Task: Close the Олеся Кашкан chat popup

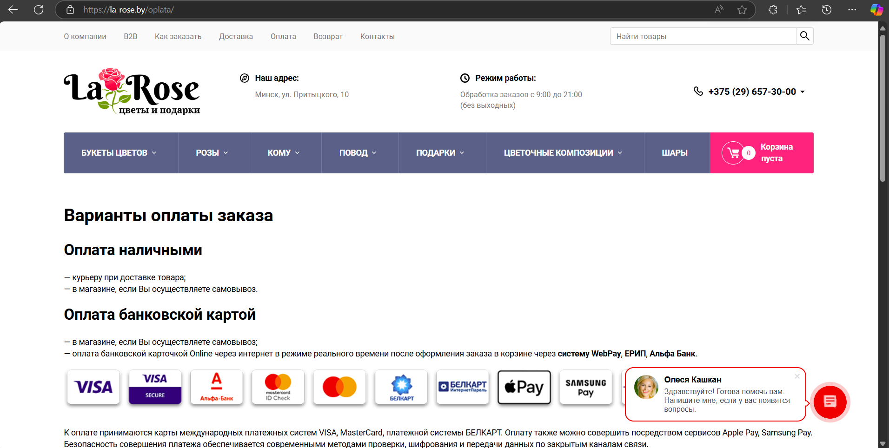Action: click(797, 376)
